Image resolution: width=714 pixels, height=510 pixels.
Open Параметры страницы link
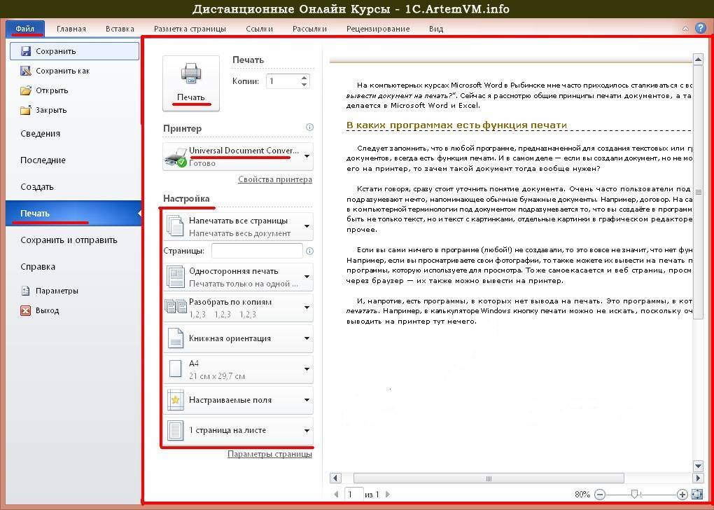[x=269, y=454]
